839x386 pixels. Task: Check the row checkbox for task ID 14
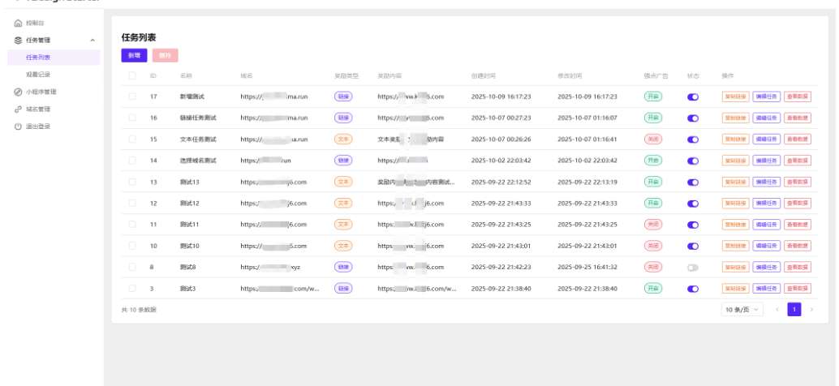pos(132,161)
